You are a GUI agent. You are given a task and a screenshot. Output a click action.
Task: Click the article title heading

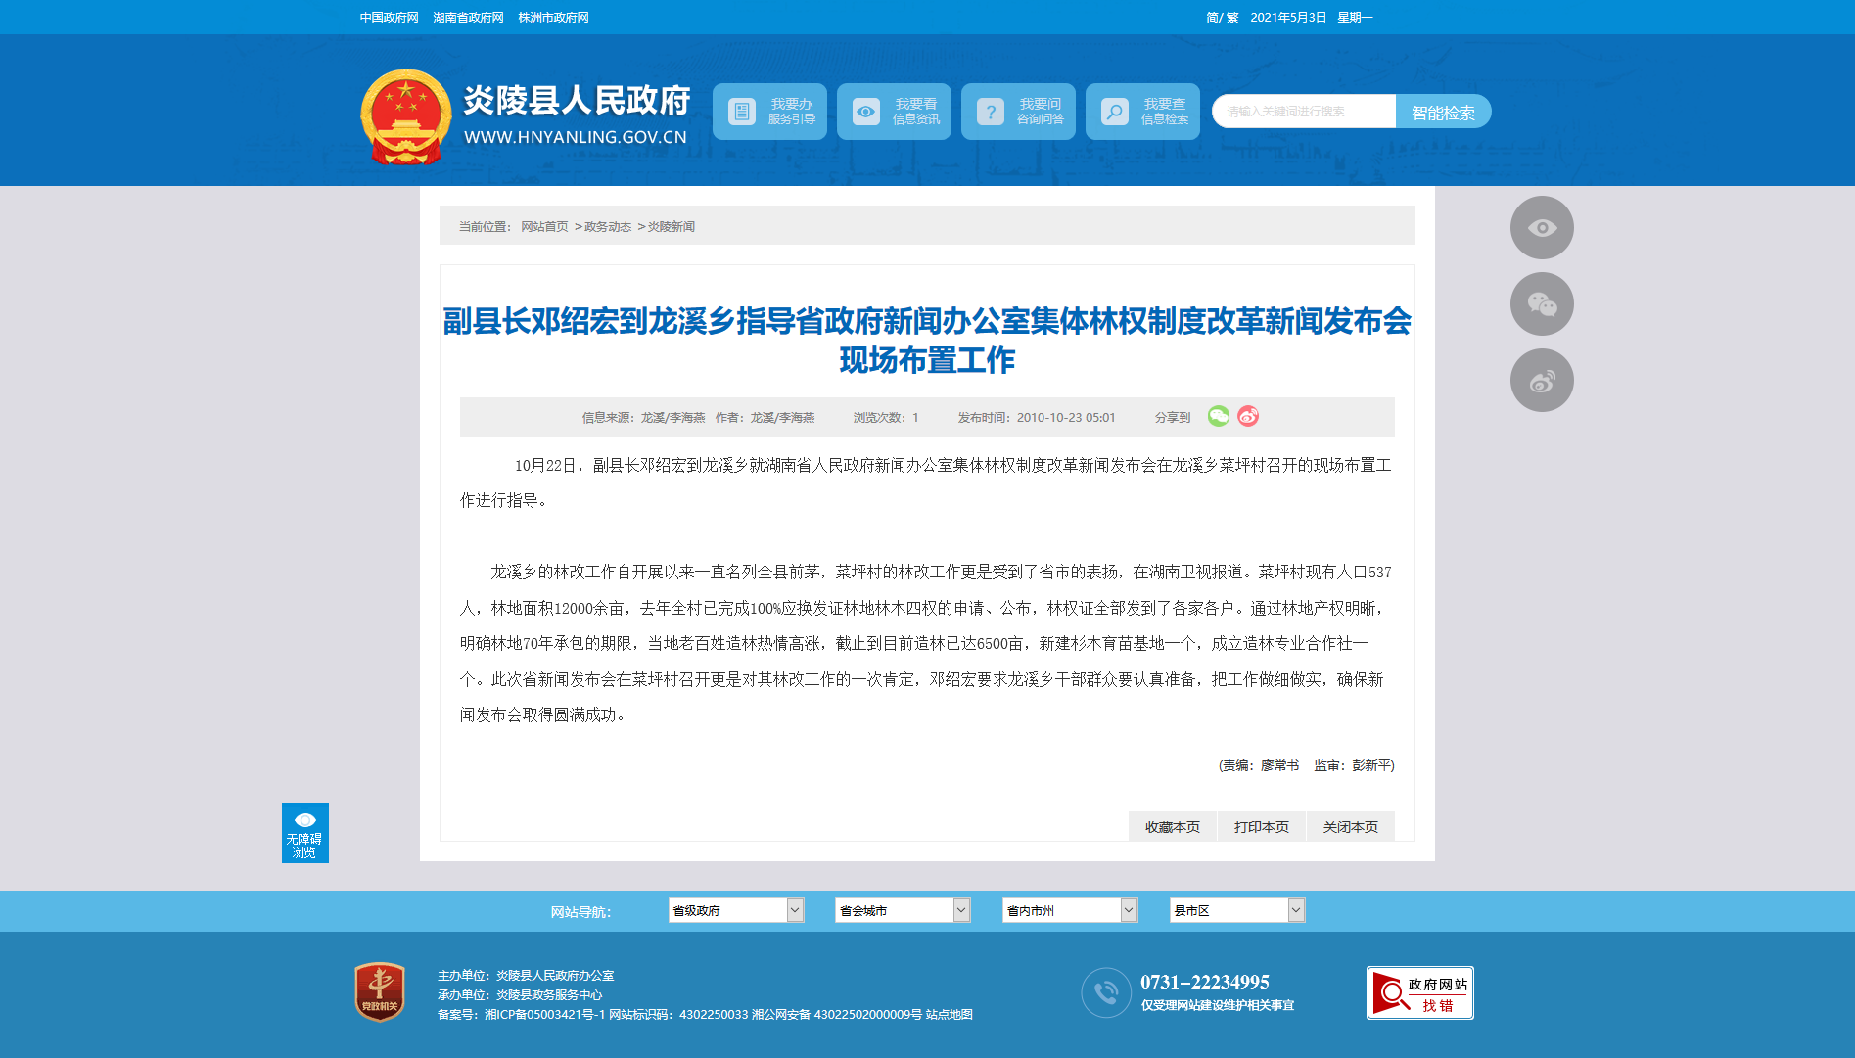tap(927, 341)
